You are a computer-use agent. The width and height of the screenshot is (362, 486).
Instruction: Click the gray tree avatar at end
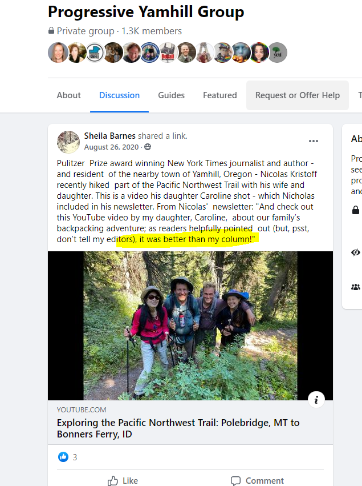[278, 53]
